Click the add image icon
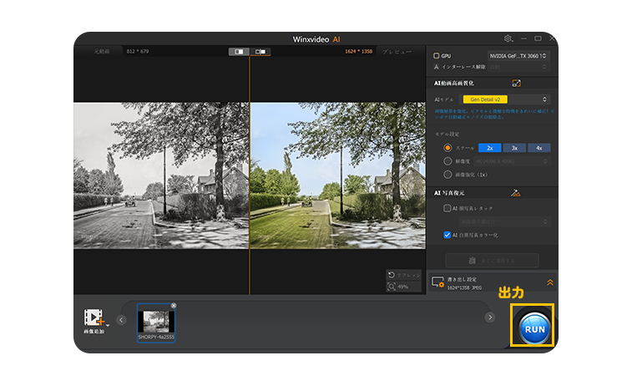The width and height of the screenshot is (632, 386). pos(94,318)
